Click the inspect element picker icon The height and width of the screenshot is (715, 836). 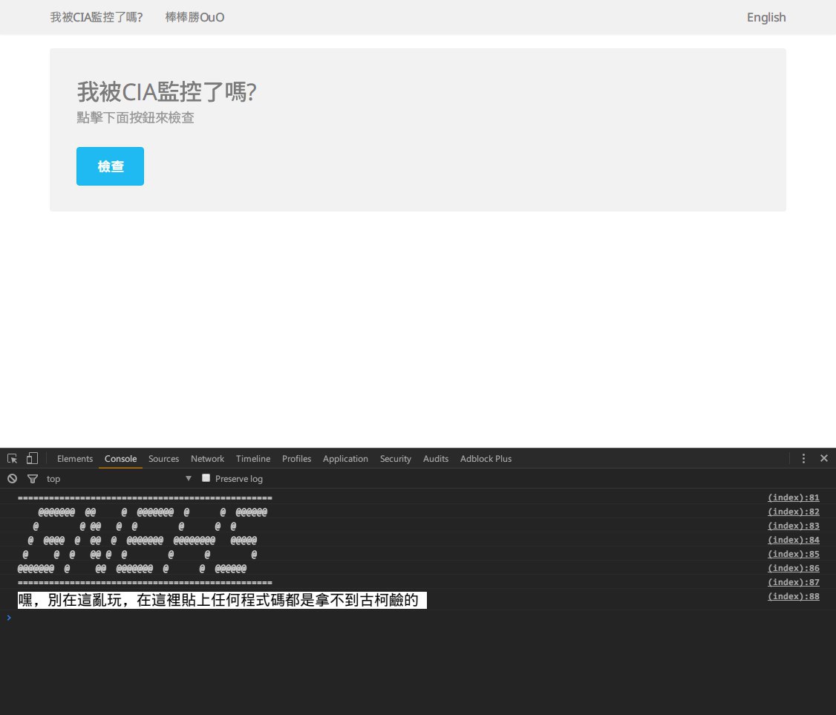coord(13,458)
